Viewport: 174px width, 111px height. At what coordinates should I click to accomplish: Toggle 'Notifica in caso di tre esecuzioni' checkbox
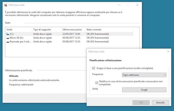point(97,83)
